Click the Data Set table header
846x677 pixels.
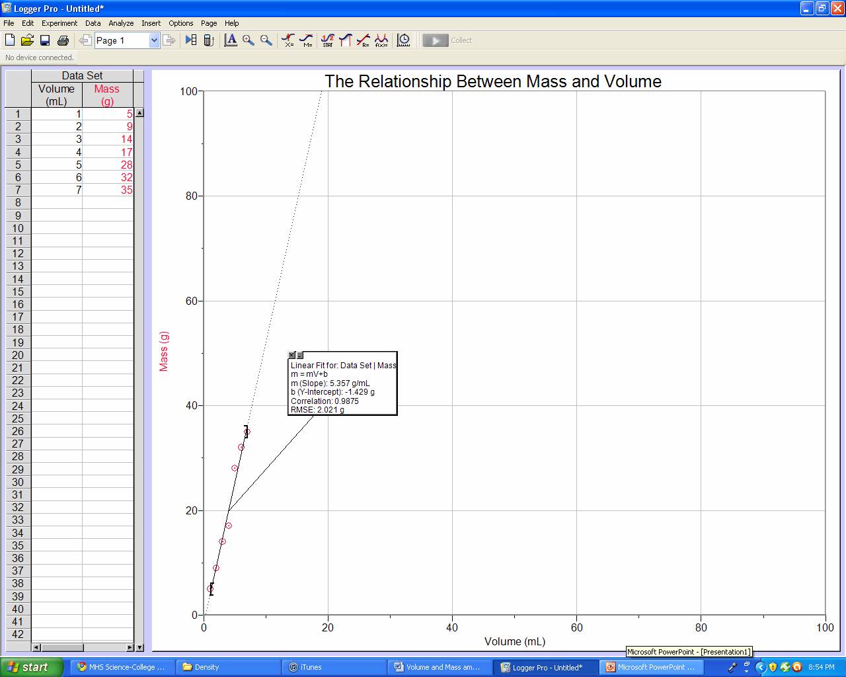[83, 75]
